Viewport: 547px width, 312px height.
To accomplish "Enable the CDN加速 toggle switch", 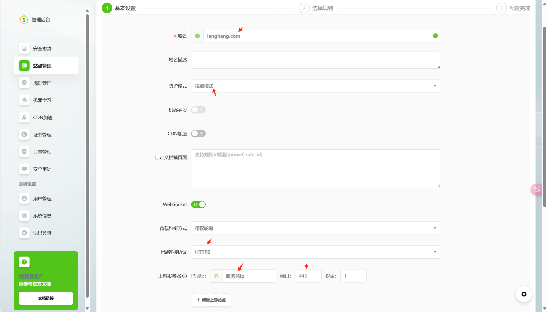I will 198,134.
